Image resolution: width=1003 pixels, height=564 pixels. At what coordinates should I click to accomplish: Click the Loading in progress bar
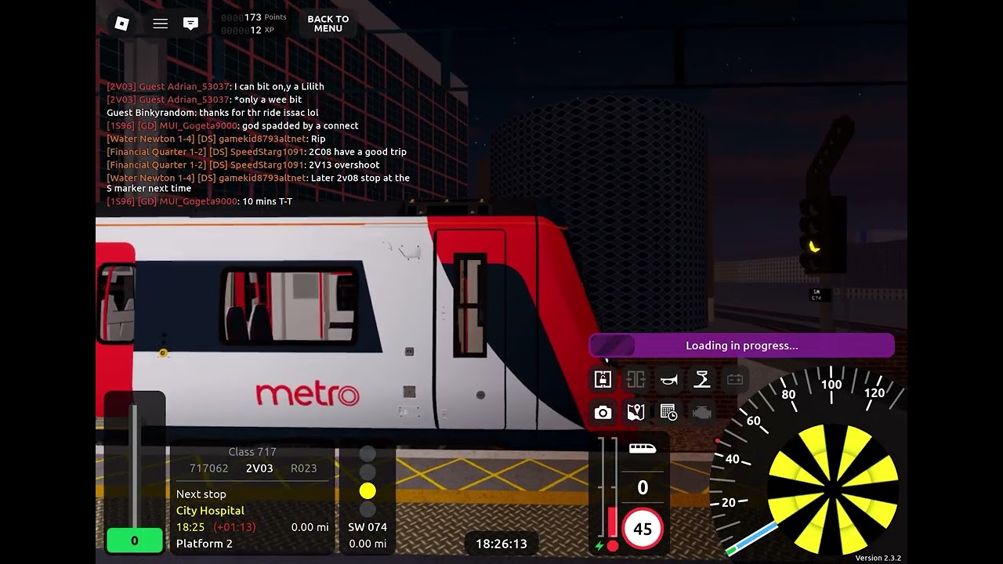tap(741, 345)
